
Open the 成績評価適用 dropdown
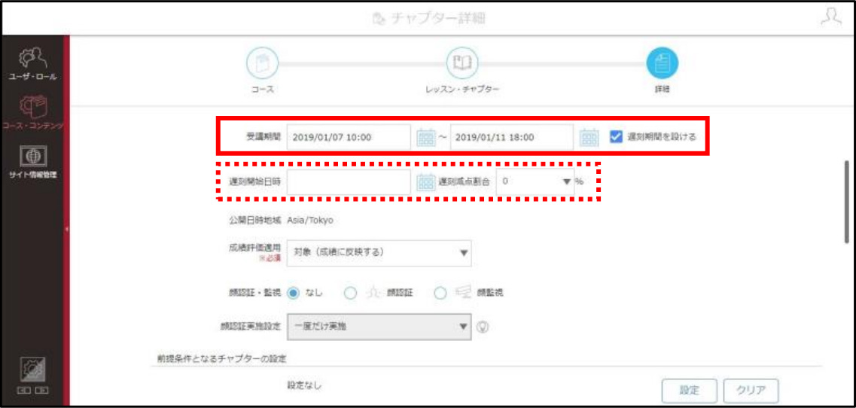[379, 253]
